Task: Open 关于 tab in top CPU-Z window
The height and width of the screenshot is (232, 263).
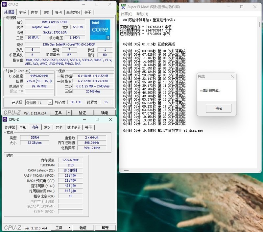Action: [x=88, y=13]
